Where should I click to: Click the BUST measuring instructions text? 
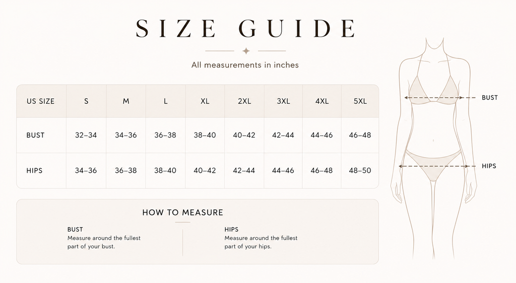point(104,242)
